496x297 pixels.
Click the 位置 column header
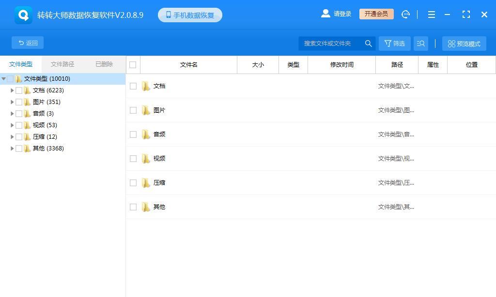(471, 65)
